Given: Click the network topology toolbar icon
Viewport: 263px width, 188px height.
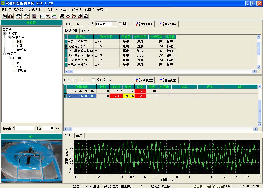Looking at the screenshot, I should point(11,16).
